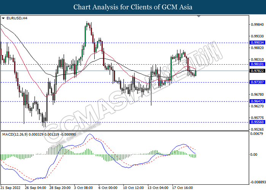Select the 0.95560 support level label

point(257,122)
